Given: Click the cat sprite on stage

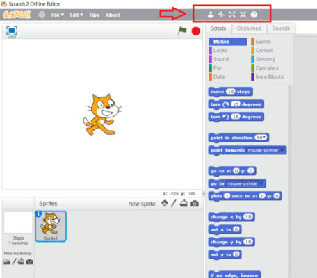Looking at the screenshot, I should pyautogui.click(x=102, y=114).
